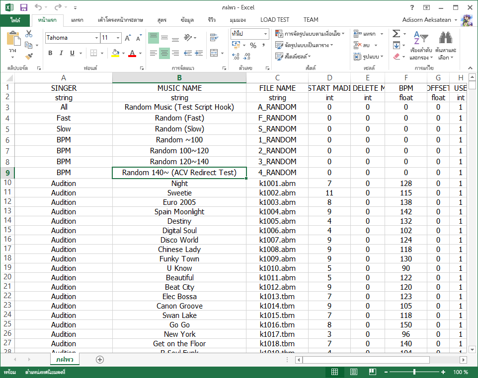Open Find & Select binoculars icon

[x=445, y=38]
